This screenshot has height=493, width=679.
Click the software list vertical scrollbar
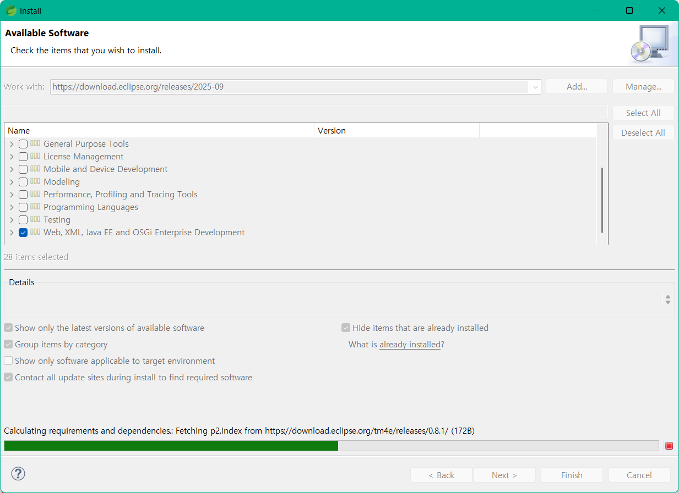(602, 200)
